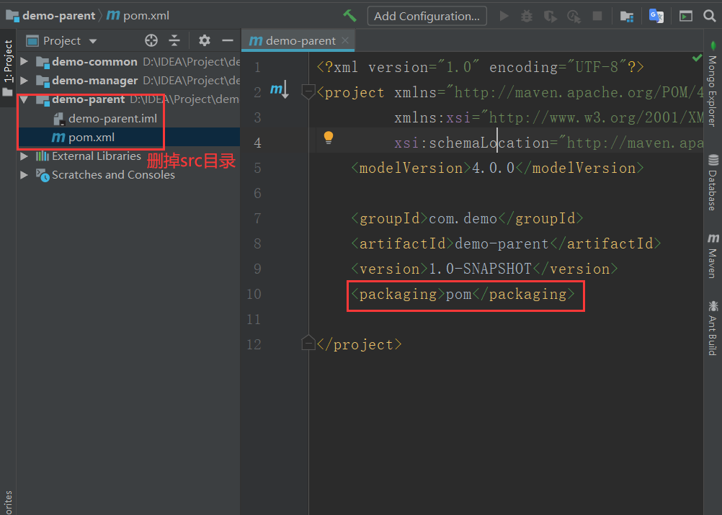This screenshot has width=722, height=515.
Task: Click the Maven gutter icon on line 2
Action: pyautogui.click(x=280, y=89)
